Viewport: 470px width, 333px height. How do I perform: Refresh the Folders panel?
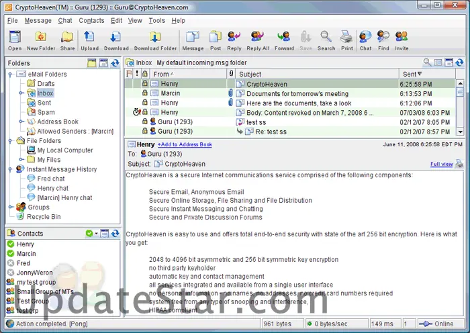[x=115, y=63]
